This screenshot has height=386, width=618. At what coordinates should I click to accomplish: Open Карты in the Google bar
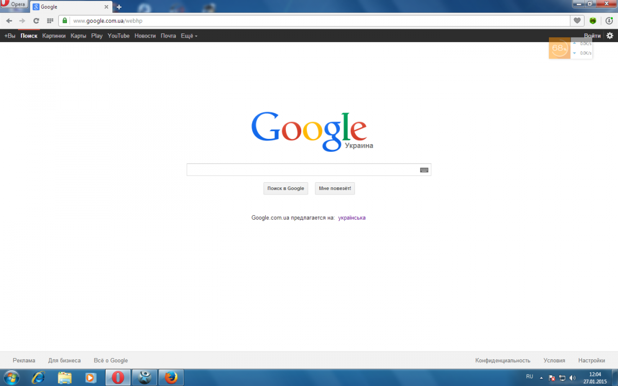[78, 36]
